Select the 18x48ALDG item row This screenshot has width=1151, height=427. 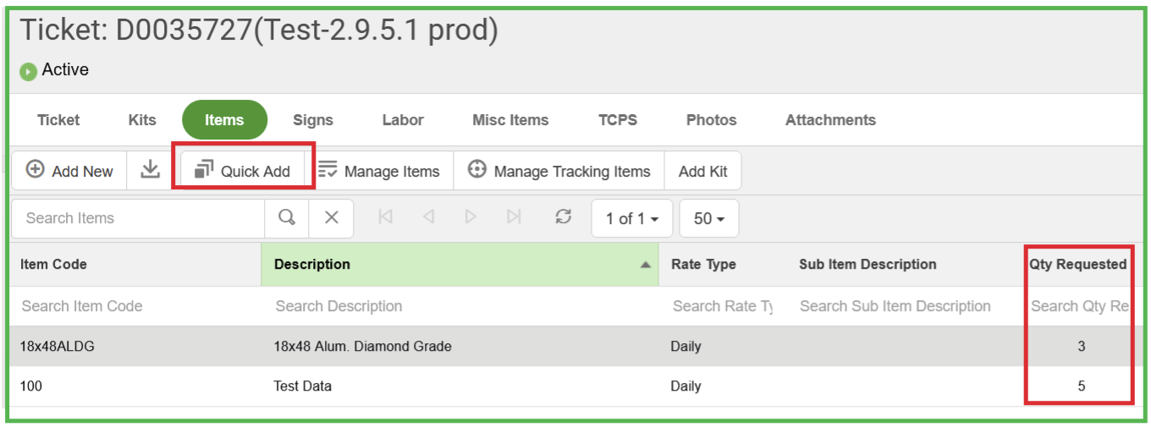(571, 346)
